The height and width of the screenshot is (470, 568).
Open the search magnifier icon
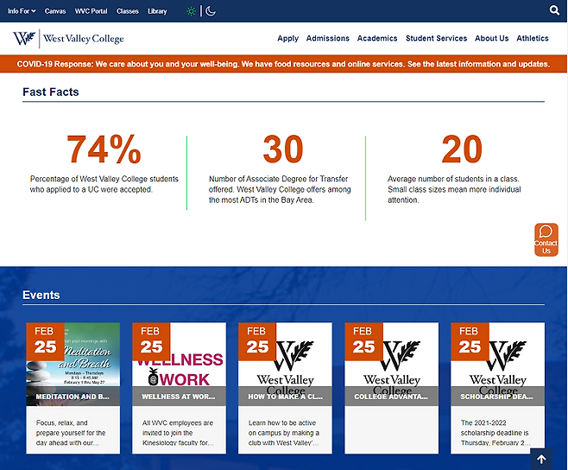click(x=554, y=11)
